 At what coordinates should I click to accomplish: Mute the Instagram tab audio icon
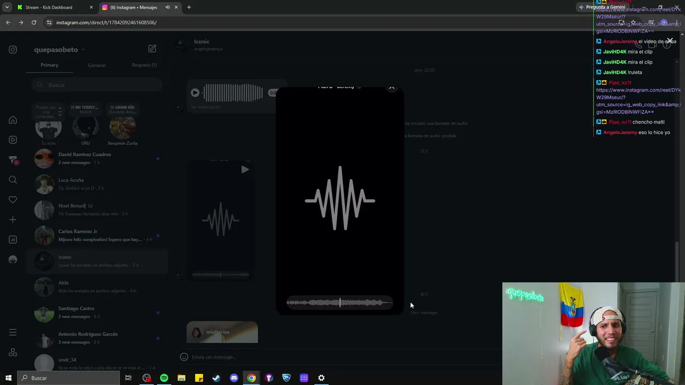pos(168,7)
